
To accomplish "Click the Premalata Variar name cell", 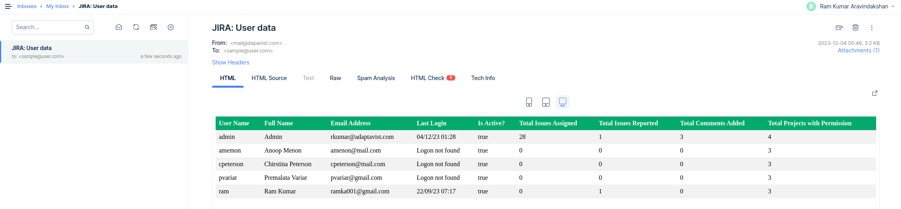I will click(x=285, y=178).
